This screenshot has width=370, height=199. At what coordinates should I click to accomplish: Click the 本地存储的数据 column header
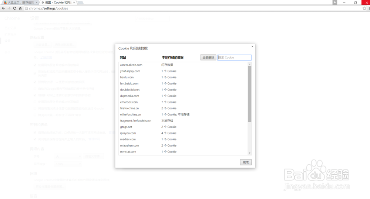(172, 58)
